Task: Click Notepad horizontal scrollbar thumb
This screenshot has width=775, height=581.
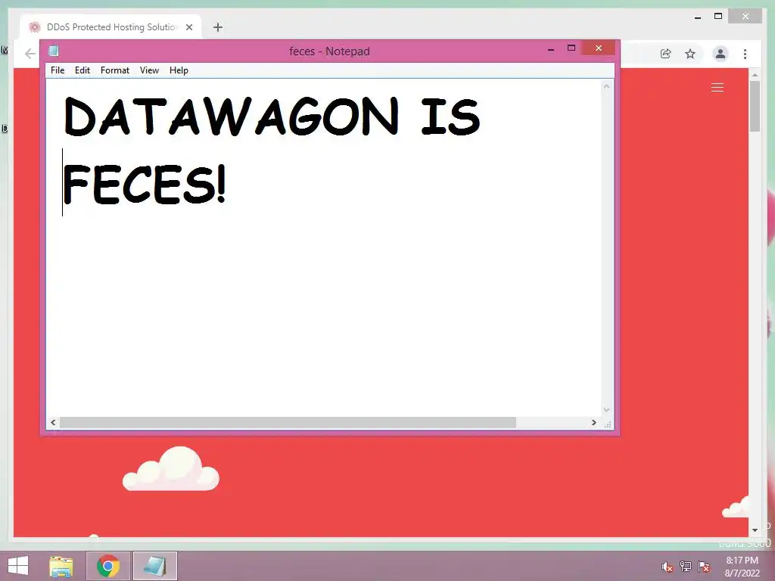Action: (x=288, y=422)
